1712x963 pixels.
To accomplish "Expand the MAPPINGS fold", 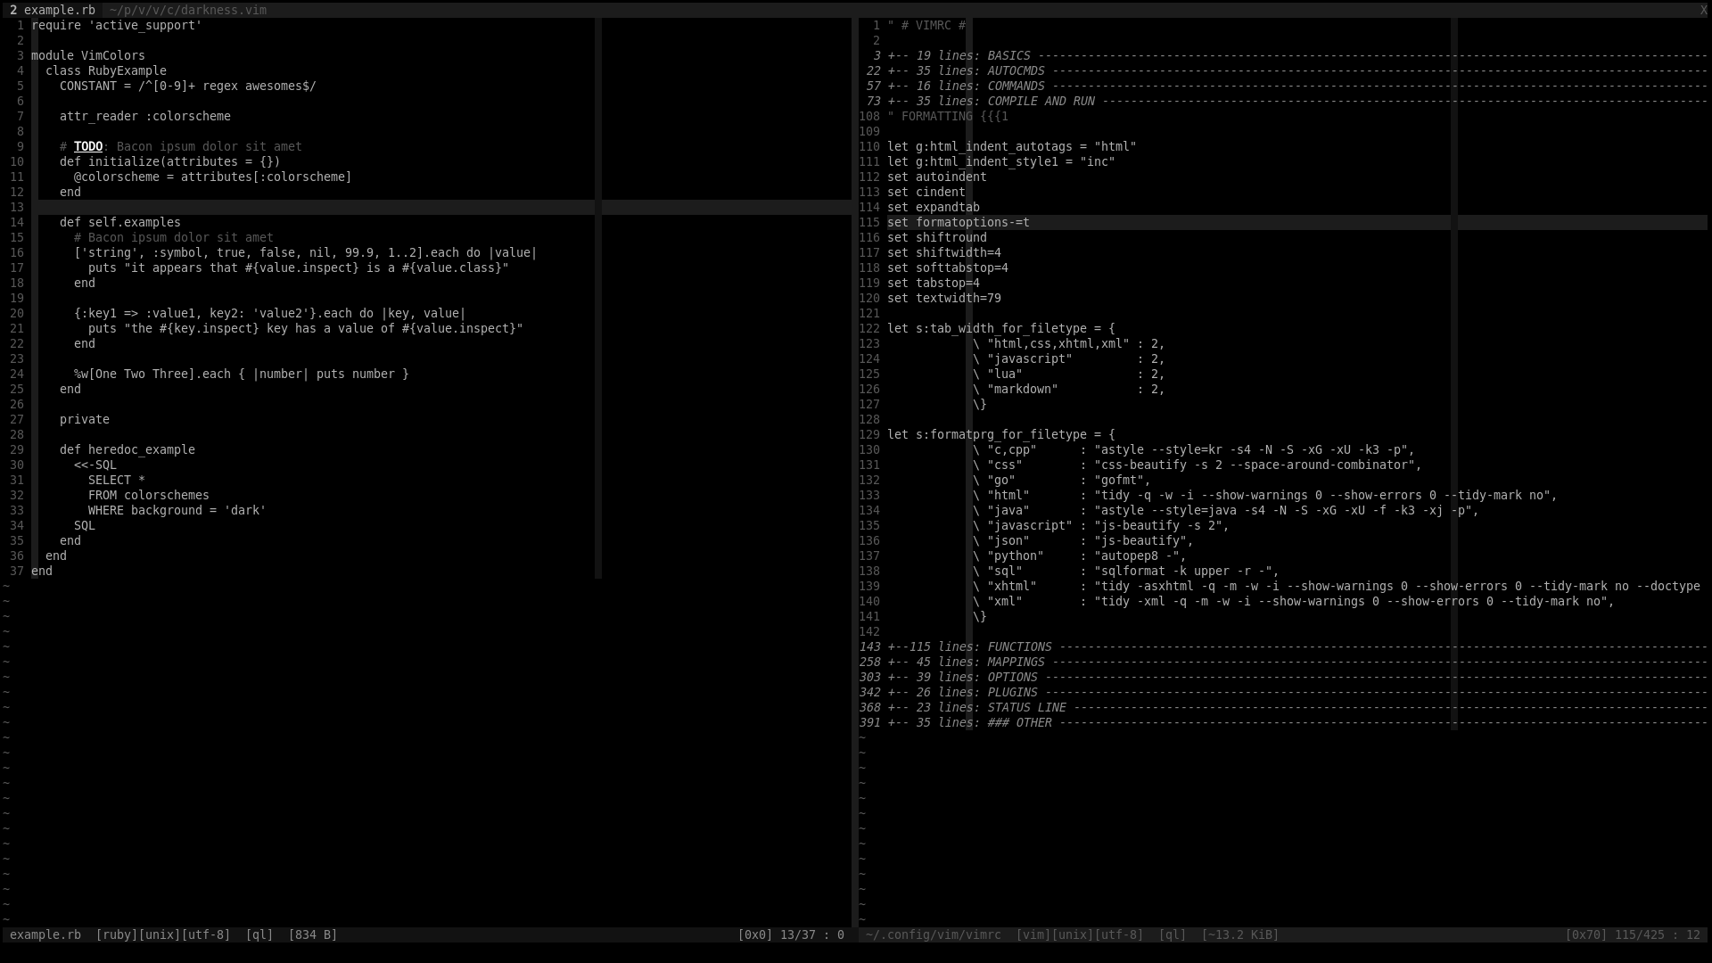I will tap(1015, 662).
